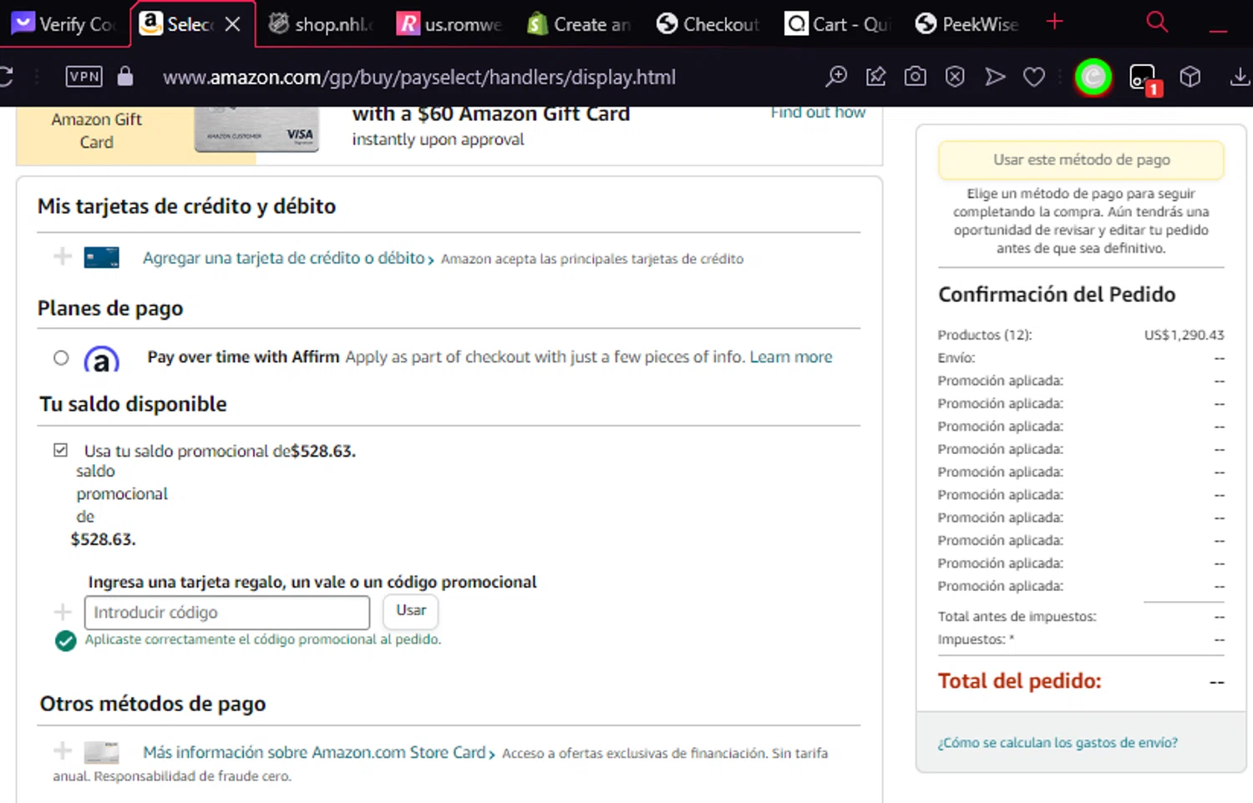This screenshot has height=803, width=1253.
Task: Switch to the Checkout browser tab
Action: coord(708,24)
